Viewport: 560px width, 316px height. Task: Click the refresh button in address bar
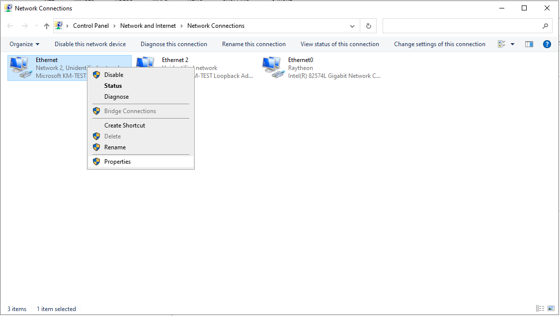368,26
